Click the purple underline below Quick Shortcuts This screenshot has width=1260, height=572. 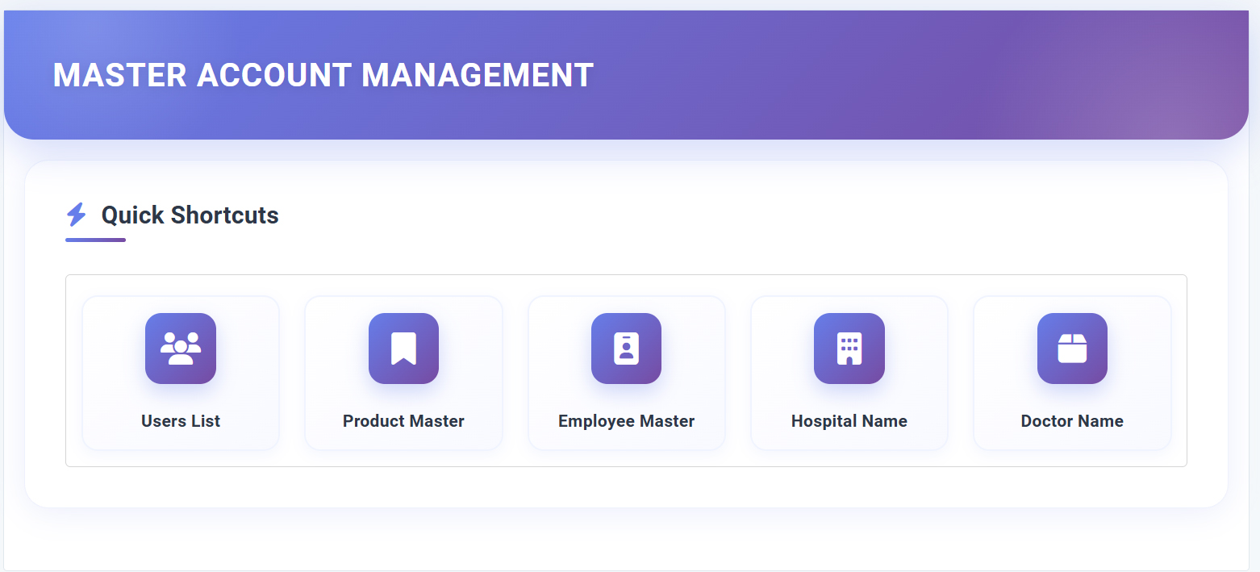coord(95,240)
